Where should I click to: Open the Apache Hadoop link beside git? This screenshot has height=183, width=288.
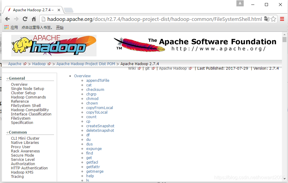click(x=173, y=68)
